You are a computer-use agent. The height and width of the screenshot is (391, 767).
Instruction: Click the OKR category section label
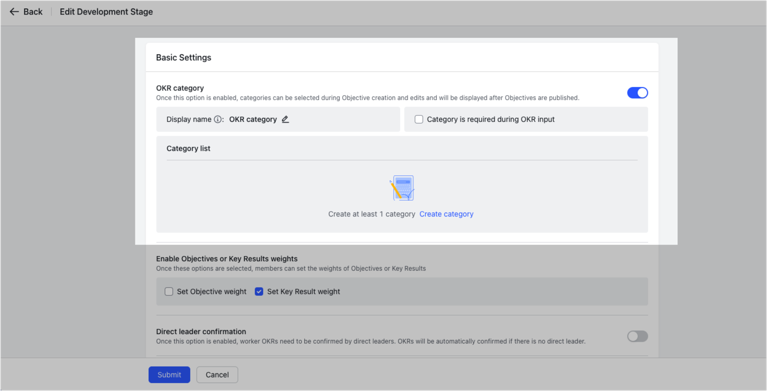(x=180, y=88)
